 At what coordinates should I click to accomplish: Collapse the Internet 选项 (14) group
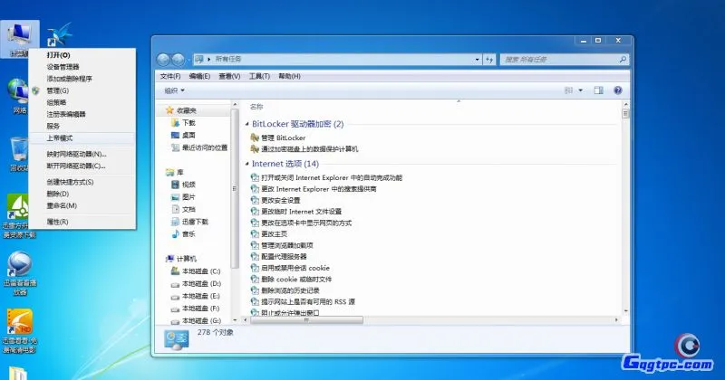[x=246, y=164]
